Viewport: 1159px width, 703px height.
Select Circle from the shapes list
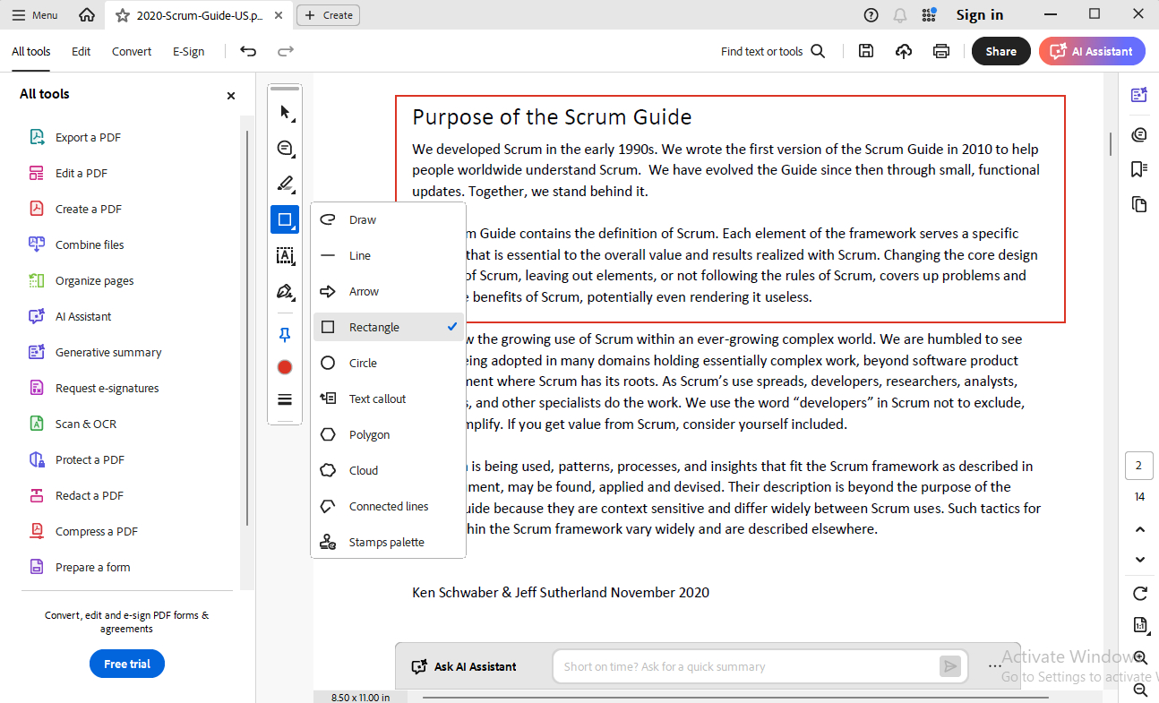(363, 364)
